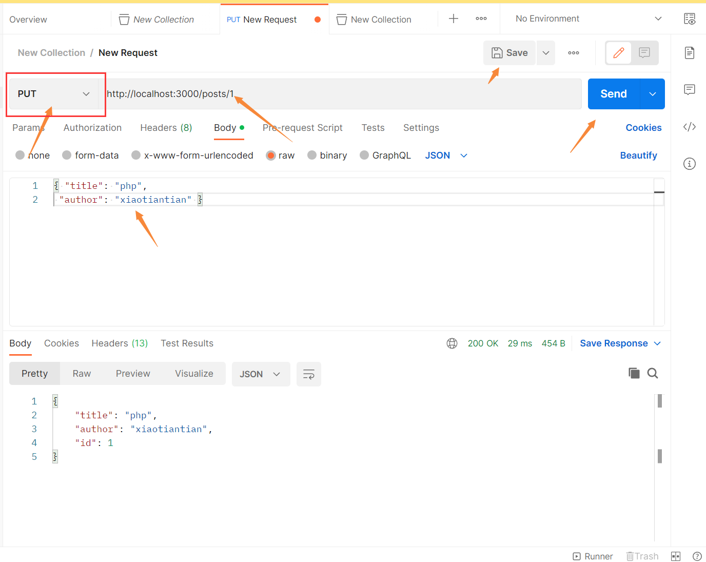Open the response Headers (13) tab
This screenshot has height=562, width=706.
pyautogui.click(x=120, y=343)
